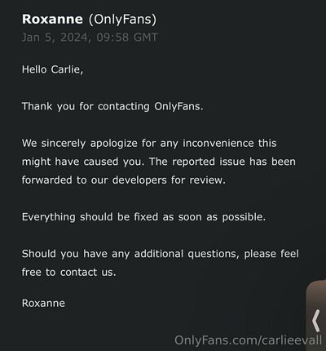Select the 09:58 GMT time text
Screen dimensions: 326x351
[127, 38]
